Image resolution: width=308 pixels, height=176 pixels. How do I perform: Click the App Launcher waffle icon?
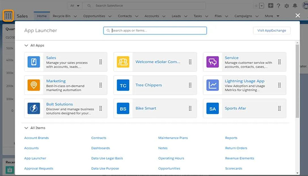[x=8, y=16]
